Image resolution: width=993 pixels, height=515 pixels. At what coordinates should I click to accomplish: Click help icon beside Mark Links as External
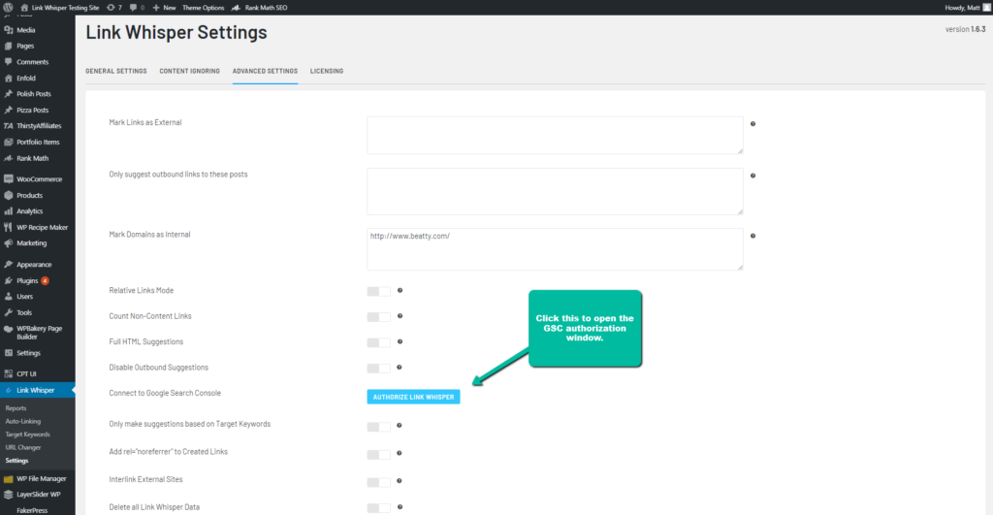click(x=753, y=124)
